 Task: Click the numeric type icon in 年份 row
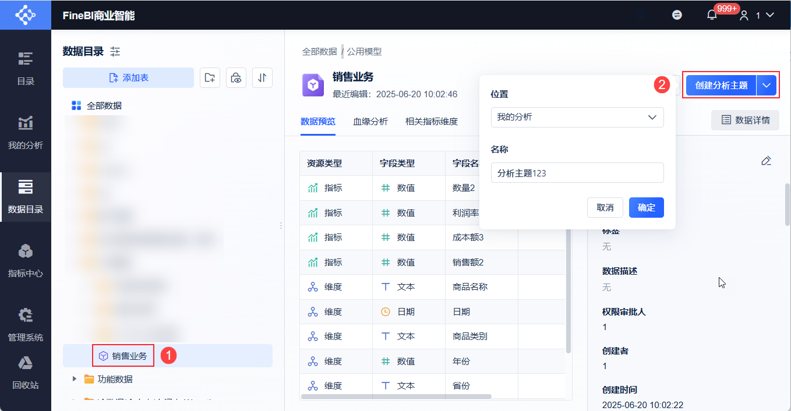coord(386,362)
